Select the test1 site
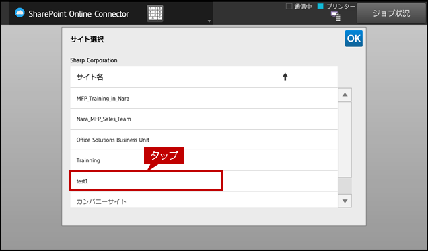 click(x=204, y=181)
